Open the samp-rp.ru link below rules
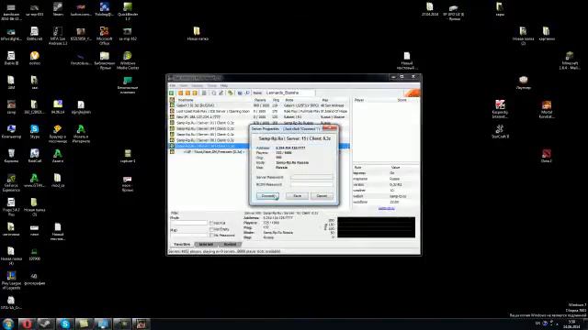The width and height of the screenshot is (588, 330). 386,208
